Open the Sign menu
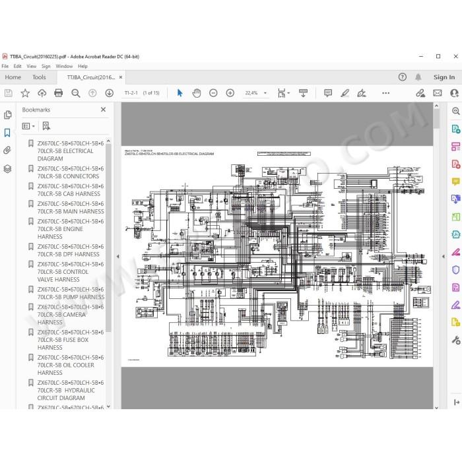Viewport: 462px width, 462px height. [x=46, y=66]
